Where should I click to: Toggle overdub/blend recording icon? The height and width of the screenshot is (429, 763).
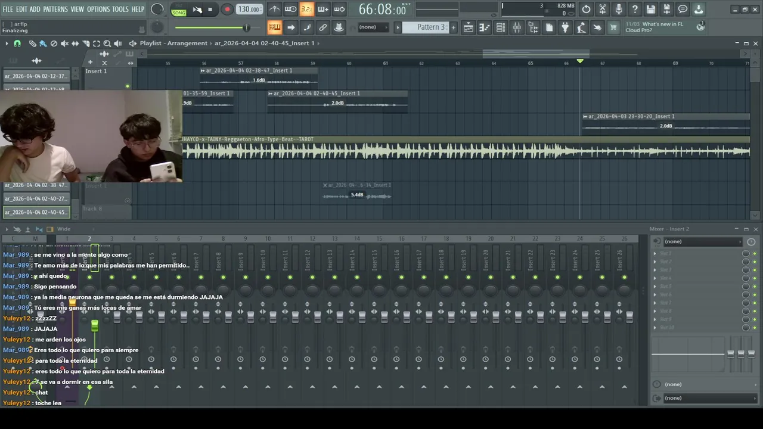[x=322, y=9]
